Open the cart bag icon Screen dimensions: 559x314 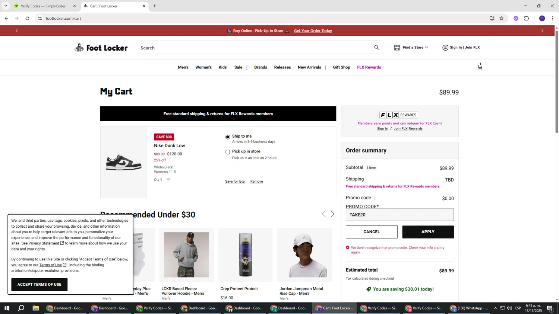(480, 67)
